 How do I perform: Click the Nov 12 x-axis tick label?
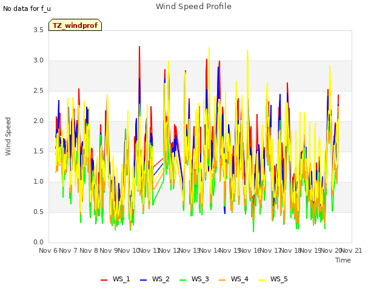tap(169, 250)
